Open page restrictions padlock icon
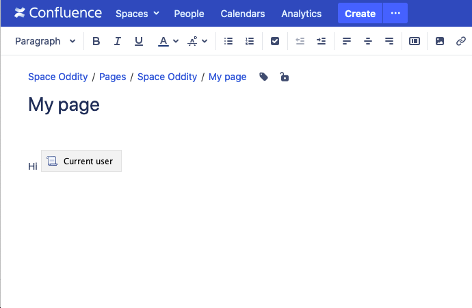The height and width of the screenshot is (308, 472). pos(284,77)
